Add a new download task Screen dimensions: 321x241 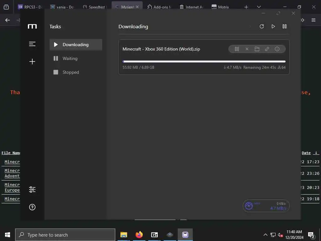point(32,62)
